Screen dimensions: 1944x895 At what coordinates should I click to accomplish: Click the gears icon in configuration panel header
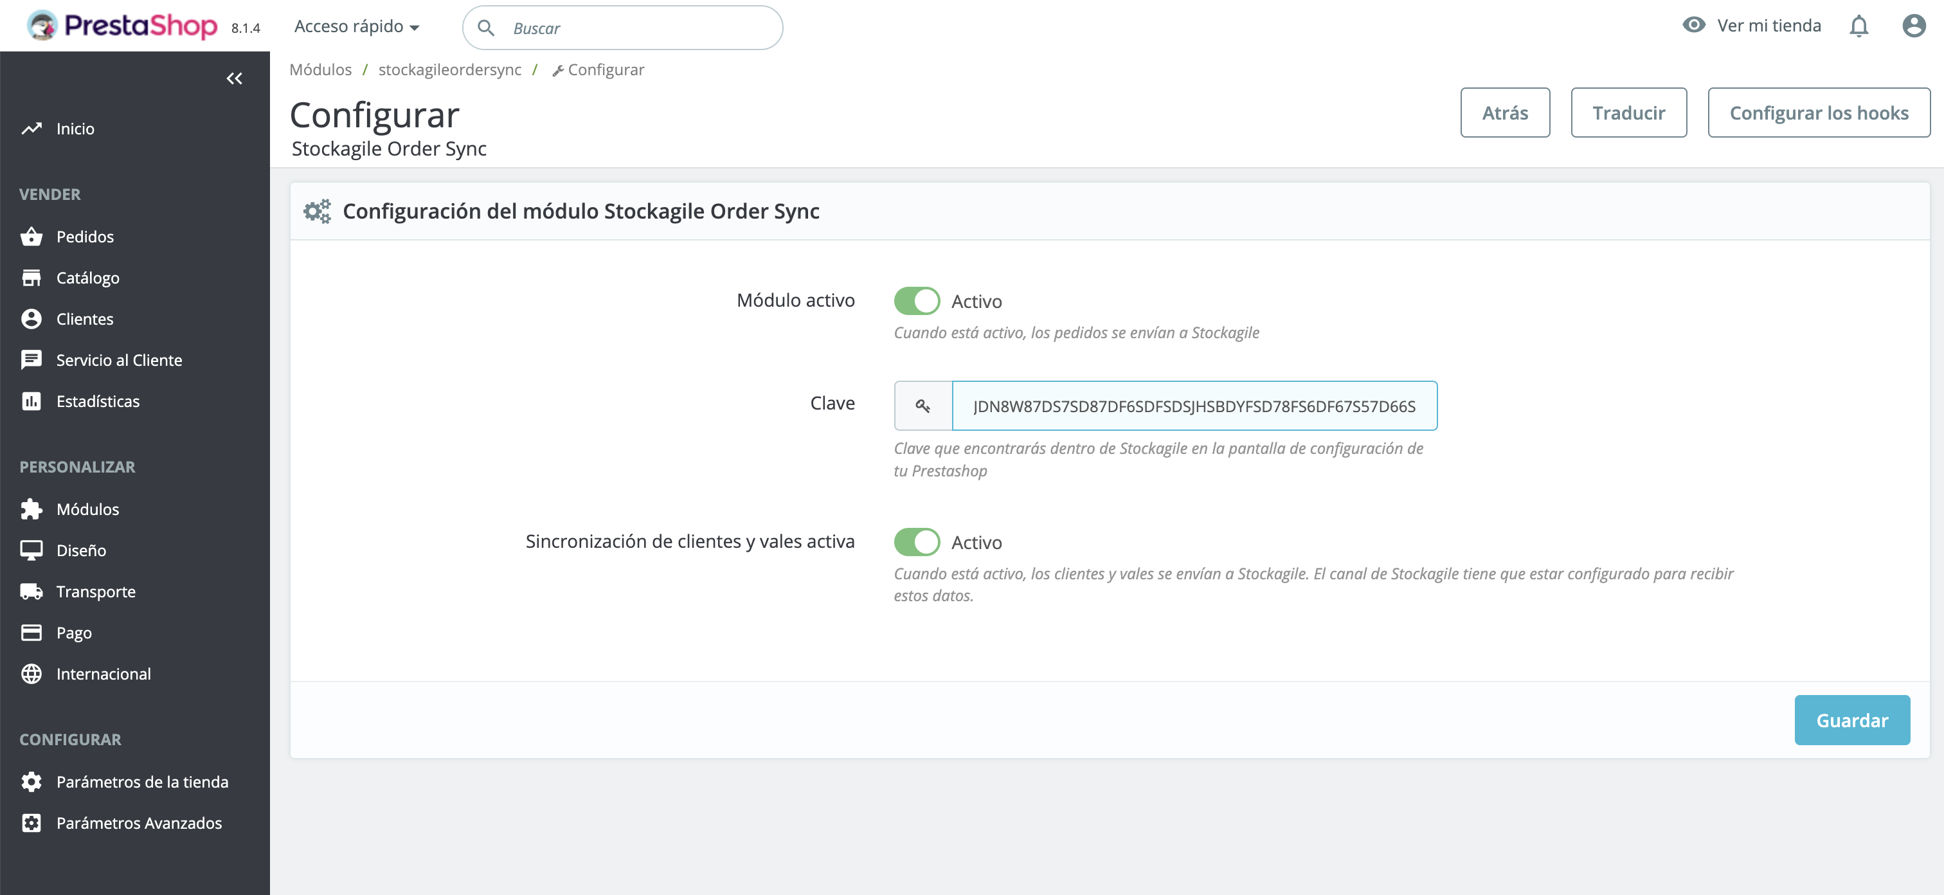(x=317, y=212)
